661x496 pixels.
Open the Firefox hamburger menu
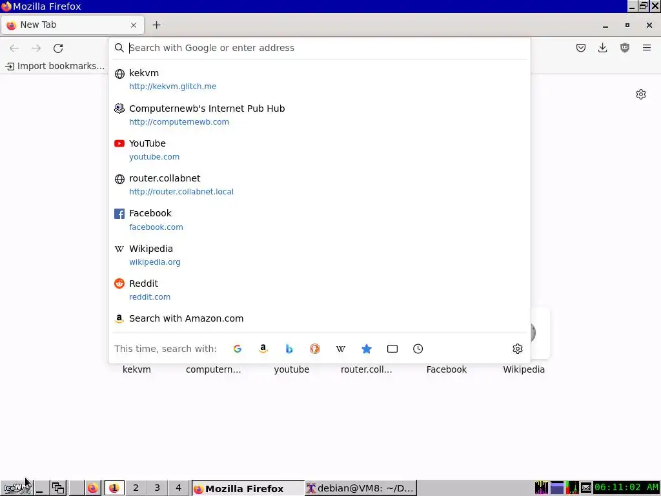tap(647, 48)
